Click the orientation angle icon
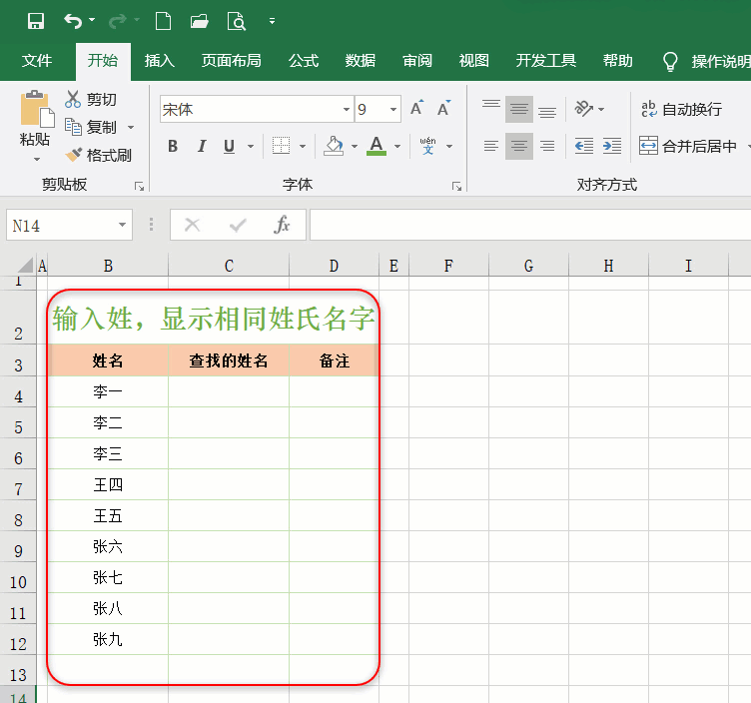 click(584, 109)
